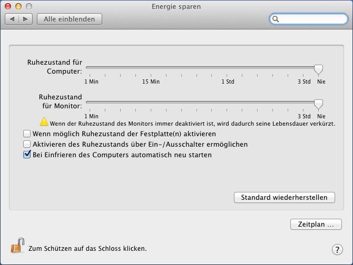Click '3 Std' label under monitor slider
This screenshot has width=353, height=265.
pos(304,116)
